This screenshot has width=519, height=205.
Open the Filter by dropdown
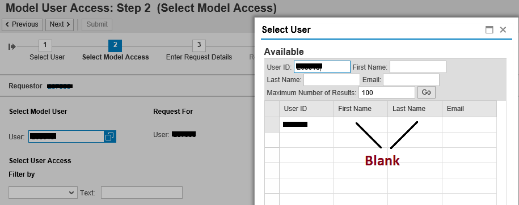pos(43,193)
